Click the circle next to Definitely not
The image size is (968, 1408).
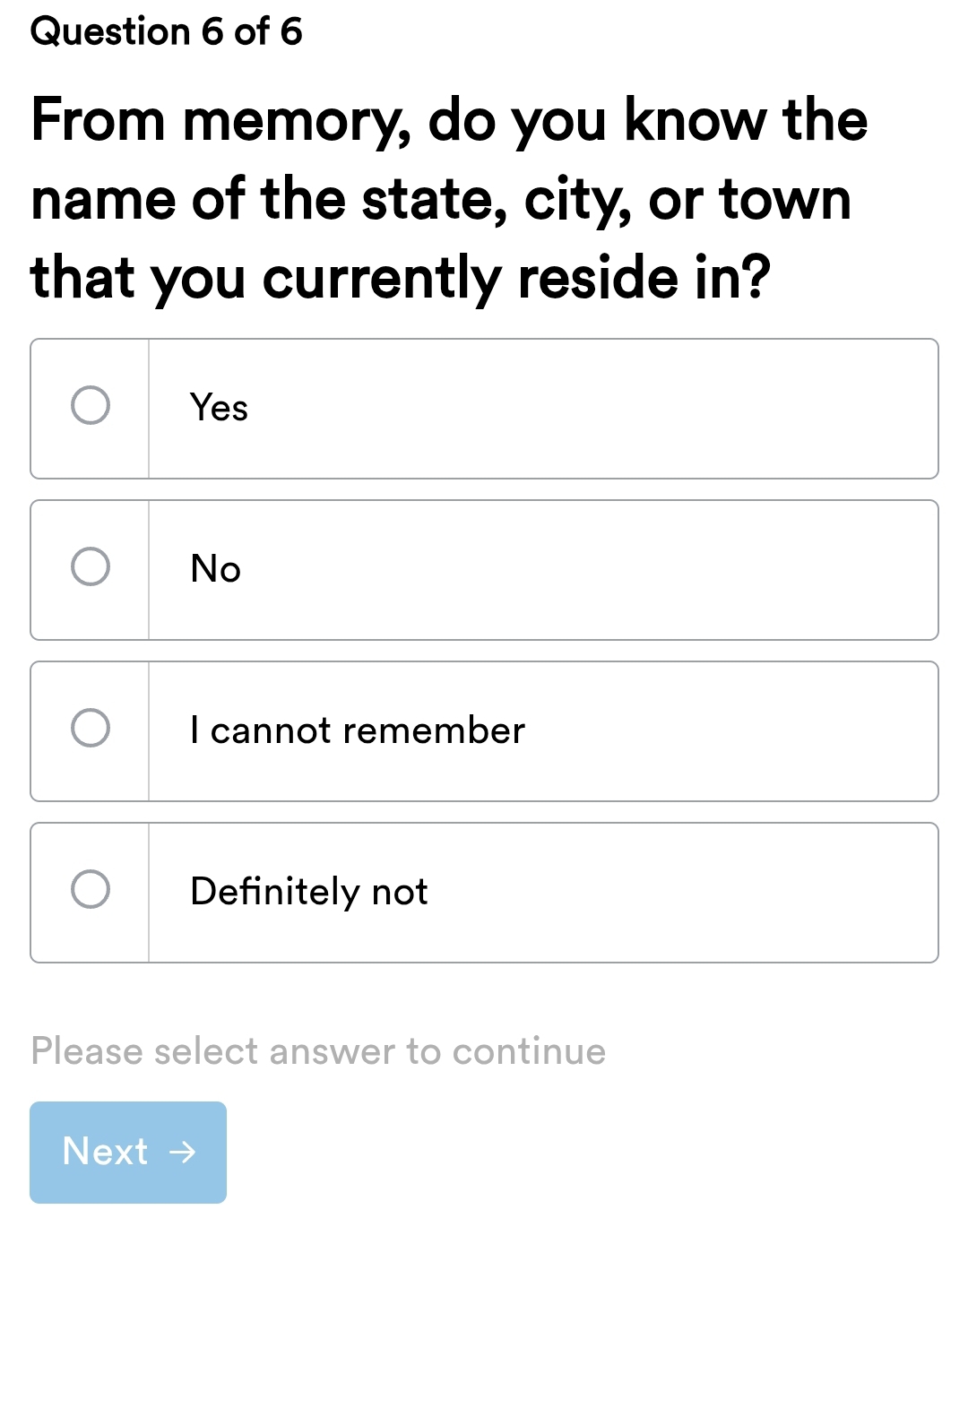pos(90,890)
